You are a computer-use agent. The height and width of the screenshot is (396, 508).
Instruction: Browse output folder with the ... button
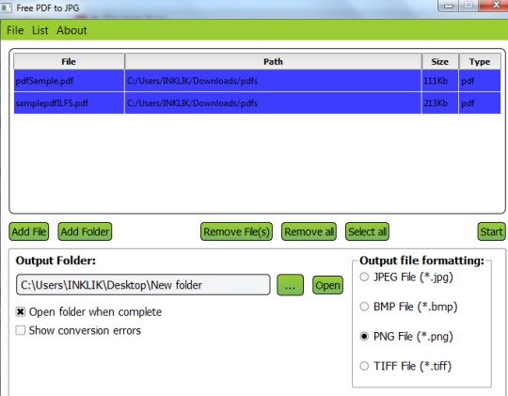[290, 285]
